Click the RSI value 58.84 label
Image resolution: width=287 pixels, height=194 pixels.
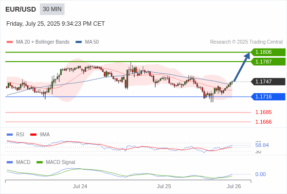(x=262, y=145)
